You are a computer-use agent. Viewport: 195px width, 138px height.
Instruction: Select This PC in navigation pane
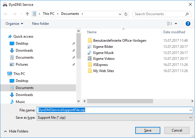(19, 74)
